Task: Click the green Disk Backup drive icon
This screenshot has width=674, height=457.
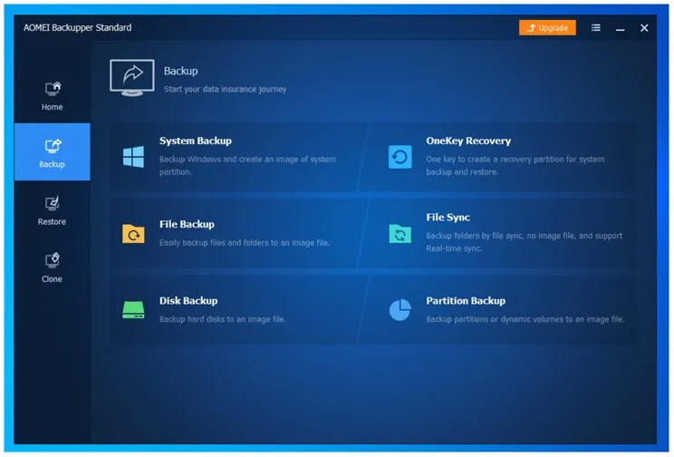Action: coord(133,310)
